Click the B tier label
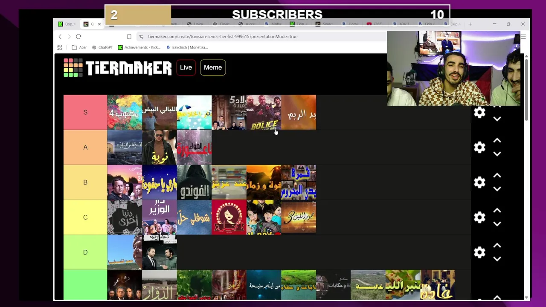This screenshot has height=307, width=546. tap(85, 182)
